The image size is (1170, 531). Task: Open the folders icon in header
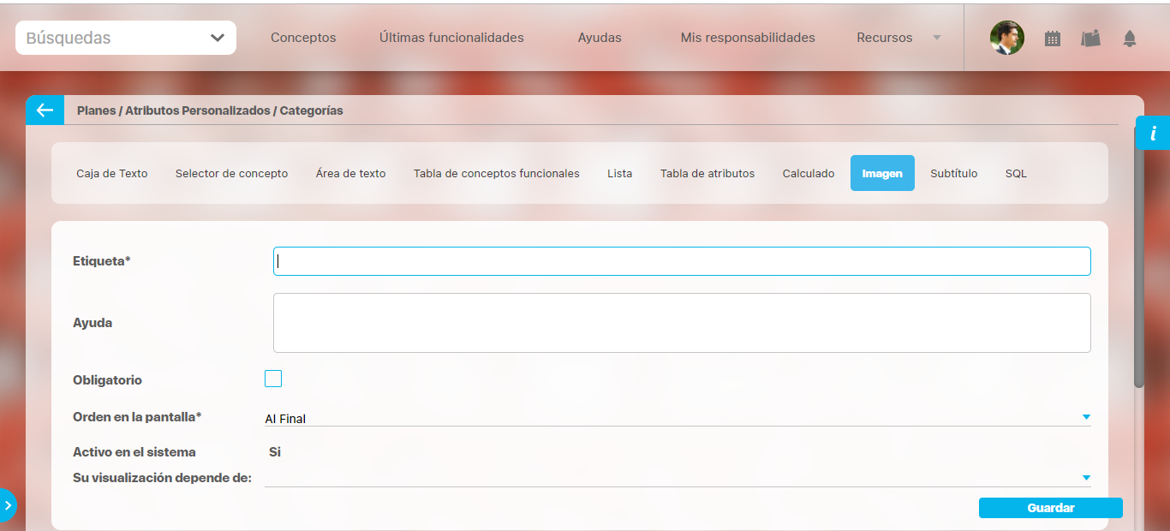click(x=1090, y=39)
